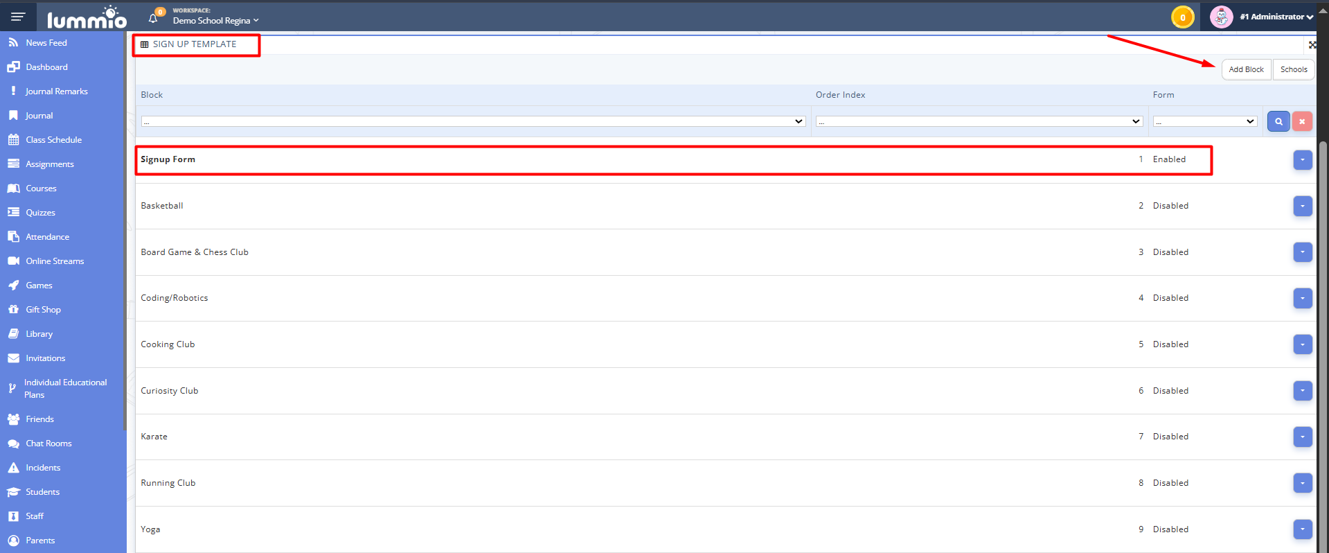Open the #1 Administrator account menu

1276,17
